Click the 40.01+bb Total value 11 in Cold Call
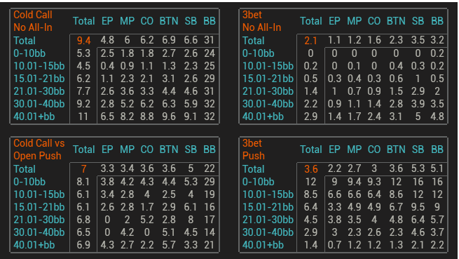The image size is (459, 259). [x=83, y=117]
